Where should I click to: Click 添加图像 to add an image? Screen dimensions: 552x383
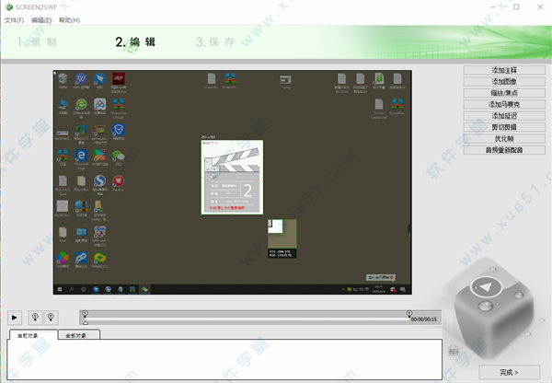[x=503, y=81]
